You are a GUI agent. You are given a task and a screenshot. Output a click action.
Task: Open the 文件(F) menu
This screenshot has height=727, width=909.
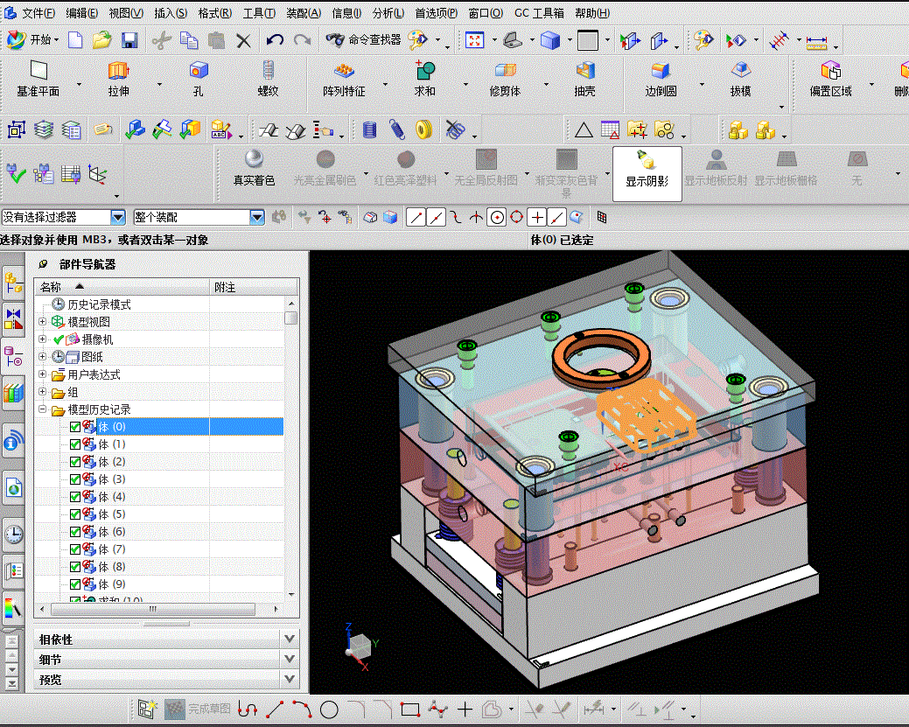point(38,13)
